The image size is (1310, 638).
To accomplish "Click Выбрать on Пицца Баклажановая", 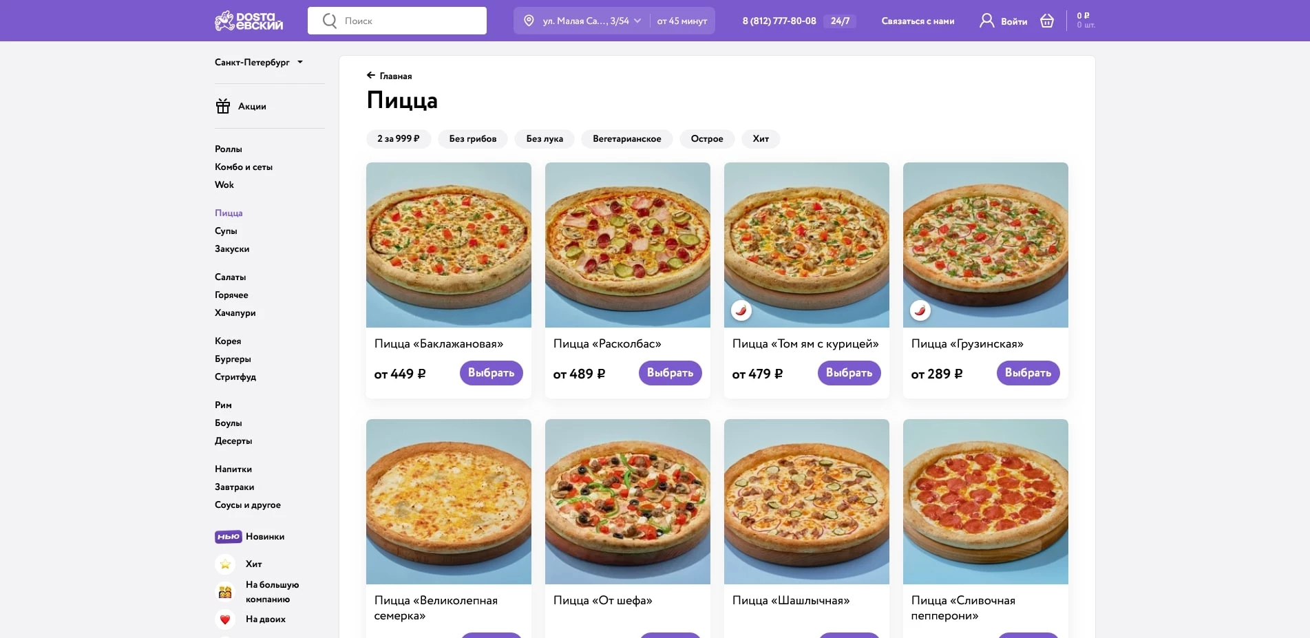I will (491, 372).
